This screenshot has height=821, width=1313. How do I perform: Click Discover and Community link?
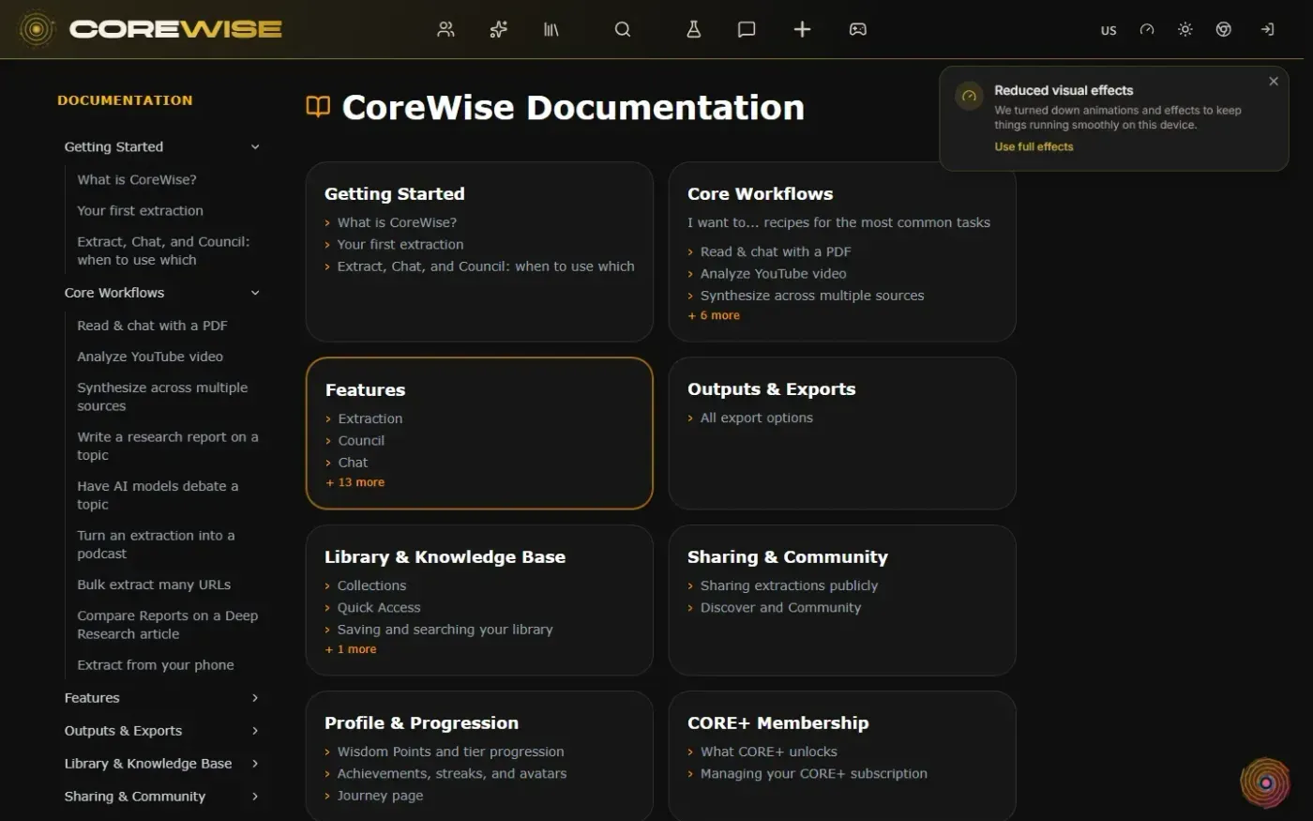pyautogui.click(x=780, y=607)
